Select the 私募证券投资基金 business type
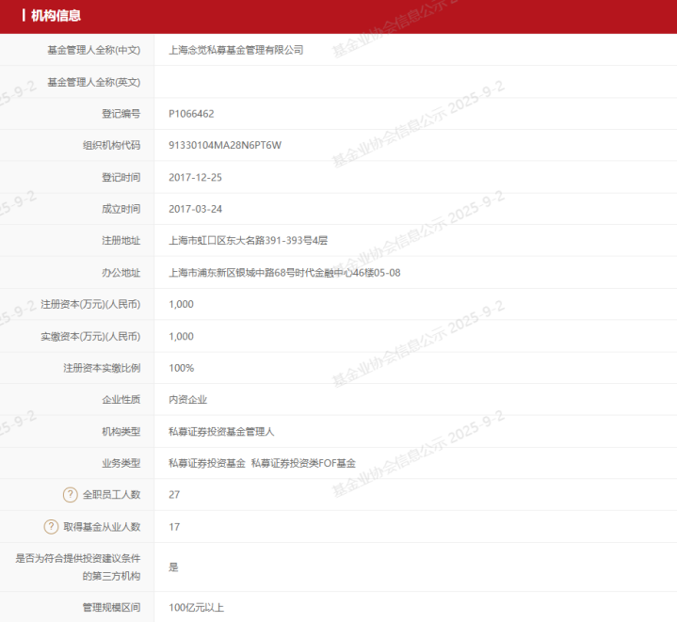Image resolution: width=677 pixels, height=622 pixels. coord(207,463)
